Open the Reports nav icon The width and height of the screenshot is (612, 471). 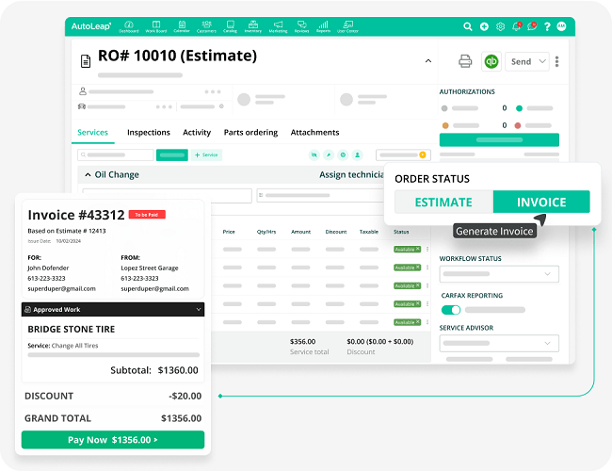(x=323, y=25)
